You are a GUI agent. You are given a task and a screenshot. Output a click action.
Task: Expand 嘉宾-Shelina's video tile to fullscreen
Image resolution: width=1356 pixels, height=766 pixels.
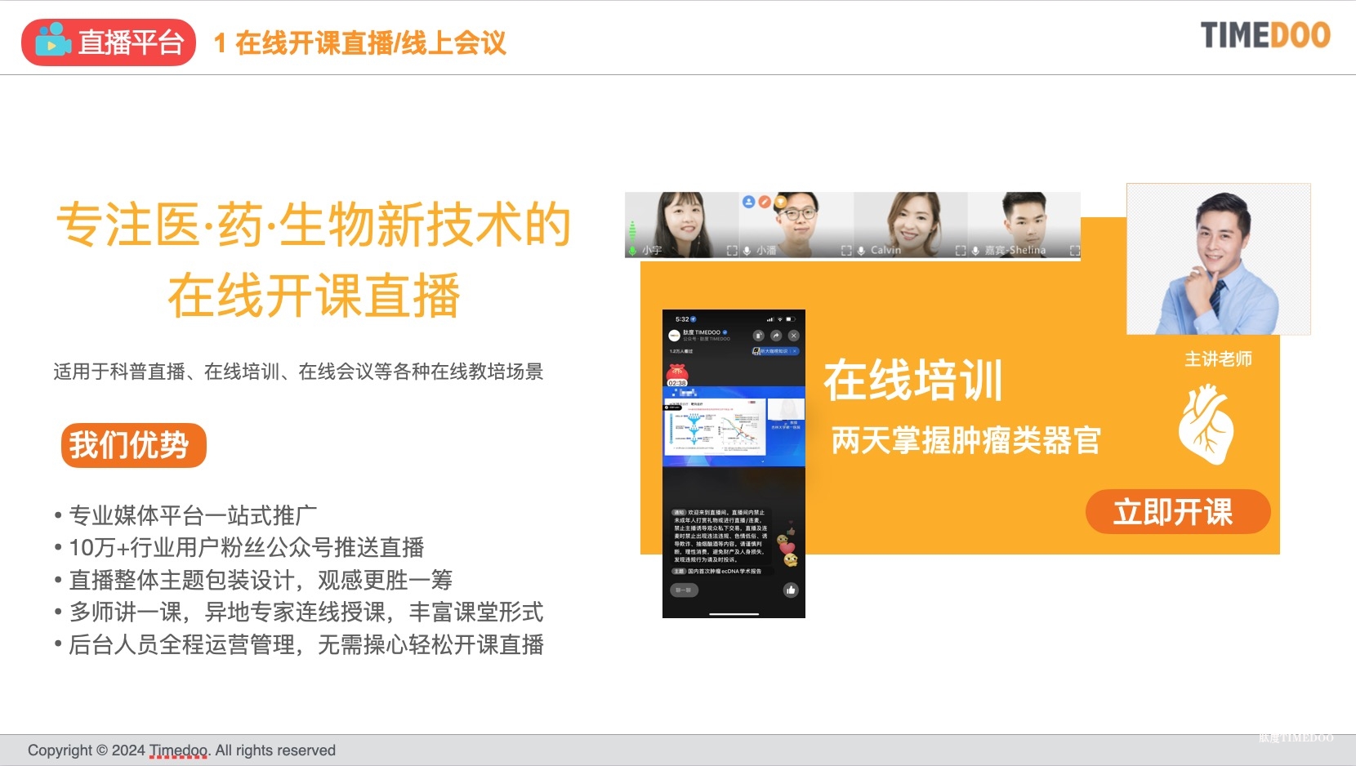click(1074, 251)
